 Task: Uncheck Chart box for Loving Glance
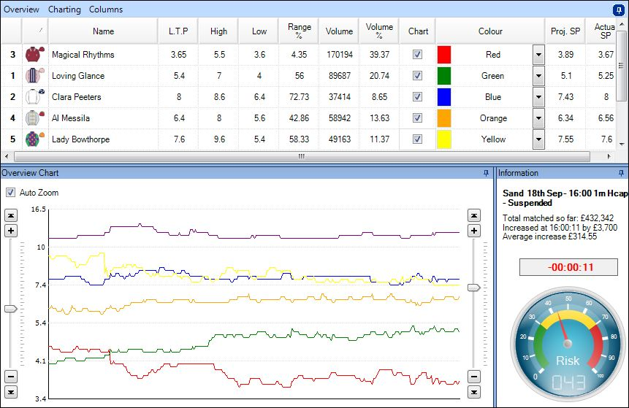(x=418, y=75)
